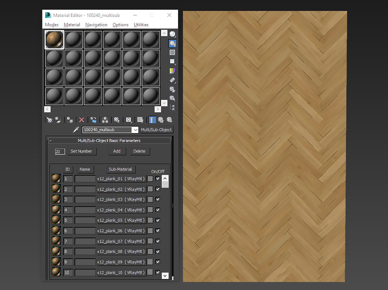
Task: Click the number of materials field showing 20
Action: 60,151
